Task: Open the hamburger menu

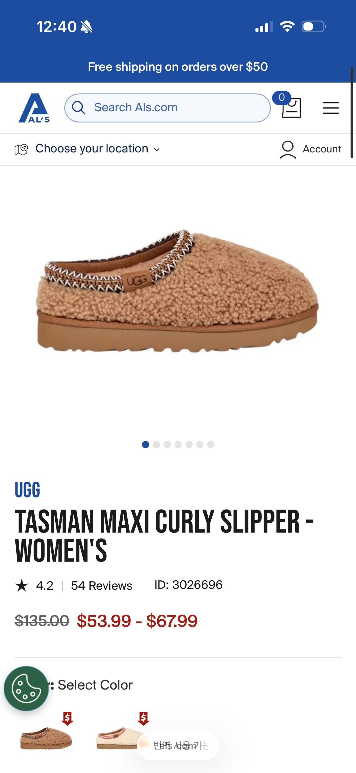Action: 331,108
